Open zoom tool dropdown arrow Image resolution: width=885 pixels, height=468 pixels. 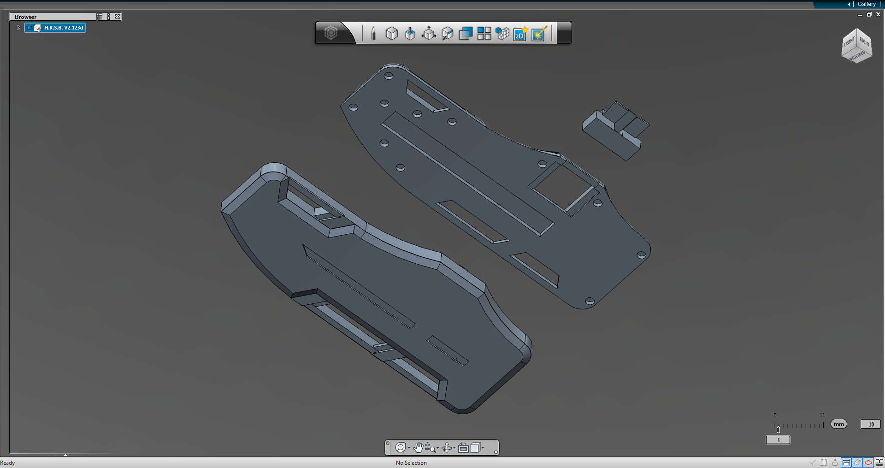[x=437, y=448]
